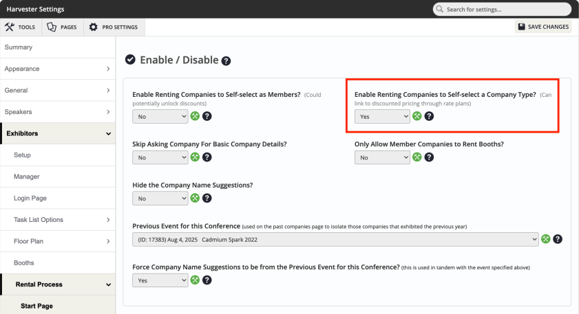Open Hide the Company Name Suggestions dropdown
Screen dimensions: 579x314
point(160,199)
